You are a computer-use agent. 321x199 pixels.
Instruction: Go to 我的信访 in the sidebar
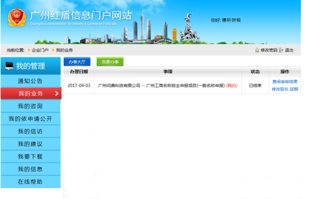pyautogui.click(x=30, y=132)
